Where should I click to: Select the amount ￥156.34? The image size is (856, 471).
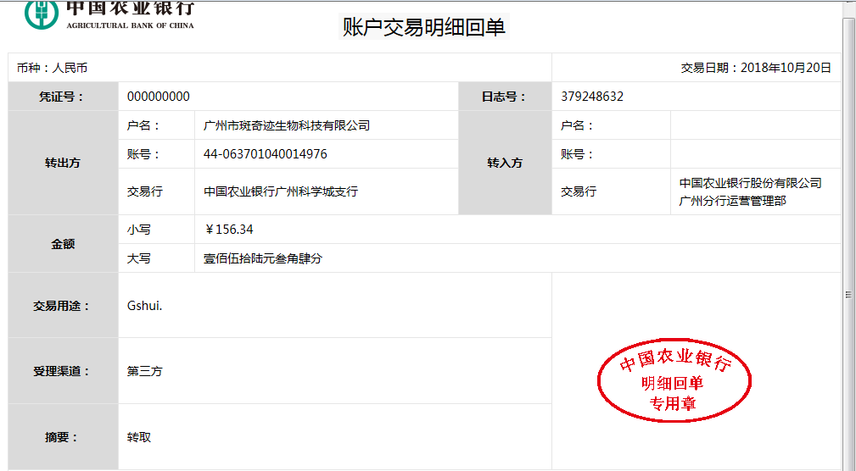click(x=229, y=230)
